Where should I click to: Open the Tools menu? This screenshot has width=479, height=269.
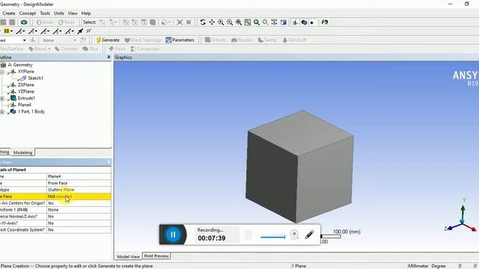pos(45,13)
